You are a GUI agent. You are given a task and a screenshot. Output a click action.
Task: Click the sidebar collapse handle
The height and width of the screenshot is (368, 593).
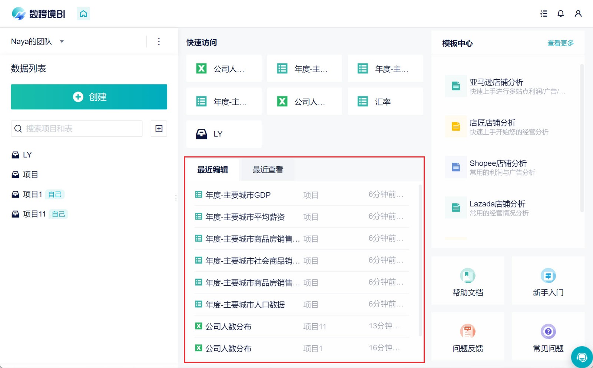click(x=176, y=198)
